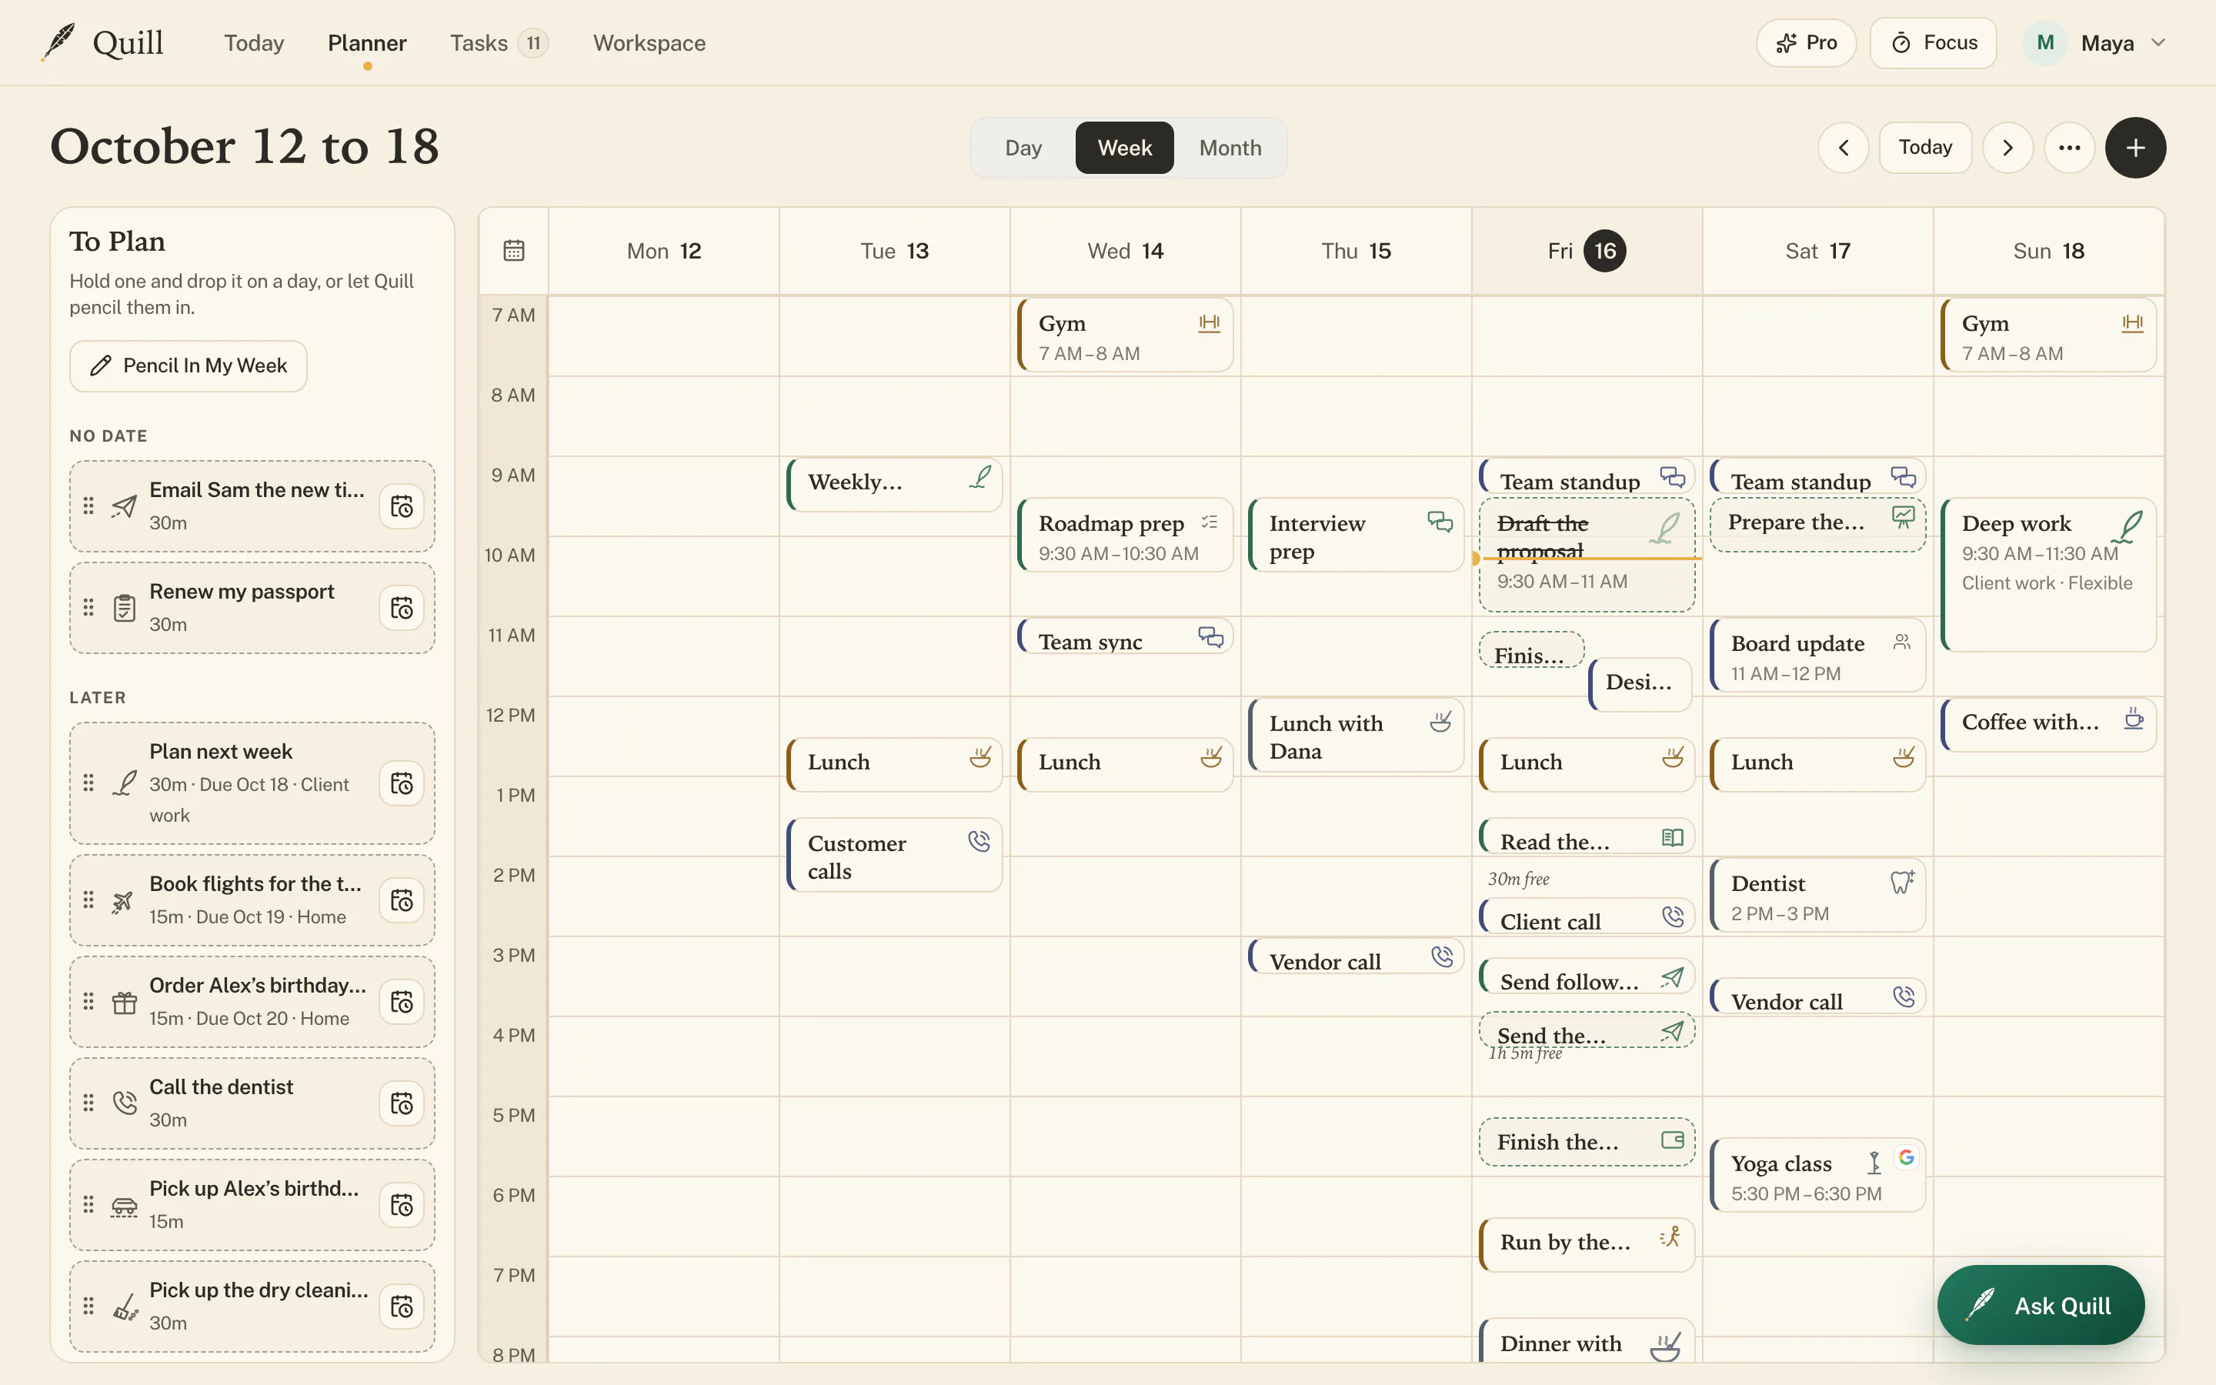Schedule Book flights task via calendar icon
This screenshot has height=1385, width=2216.
[x=402, y=900]
